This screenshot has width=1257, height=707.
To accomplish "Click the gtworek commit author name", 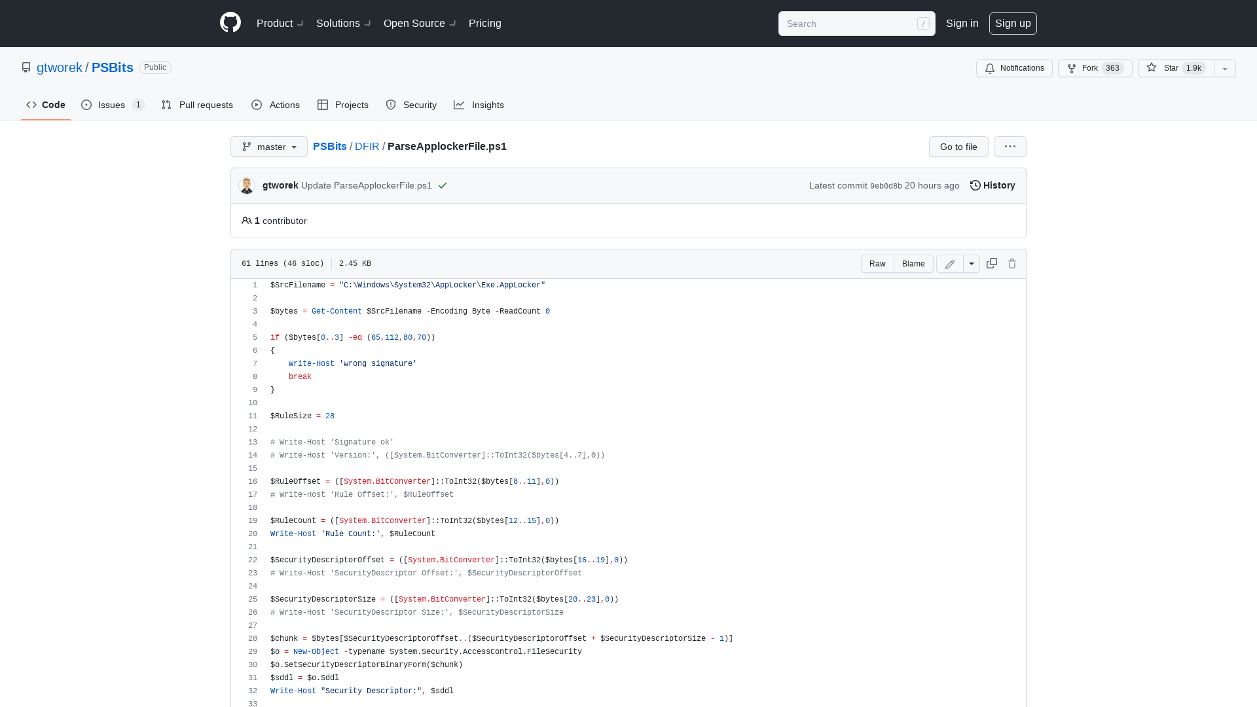I will coord(280,185).
